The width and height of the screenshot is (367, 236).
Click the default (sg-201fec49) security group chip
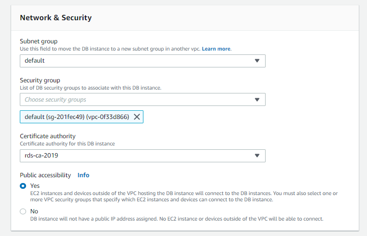click(x=82, y=117)
